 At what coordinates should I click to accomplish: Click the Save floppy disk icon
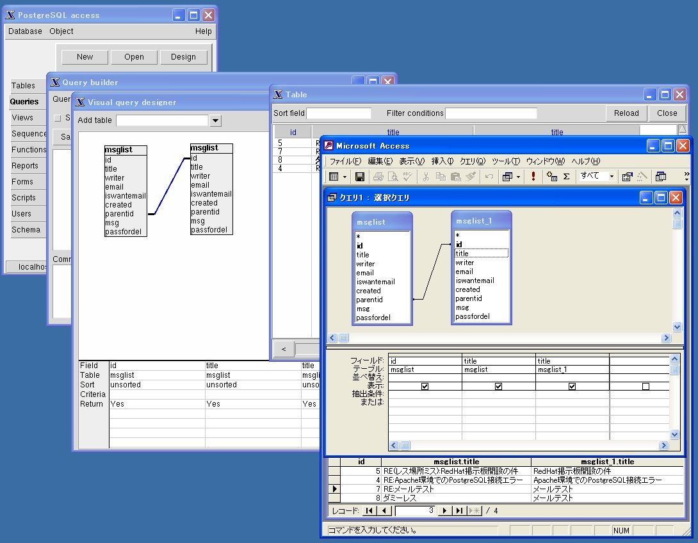[x=360, y=177]
